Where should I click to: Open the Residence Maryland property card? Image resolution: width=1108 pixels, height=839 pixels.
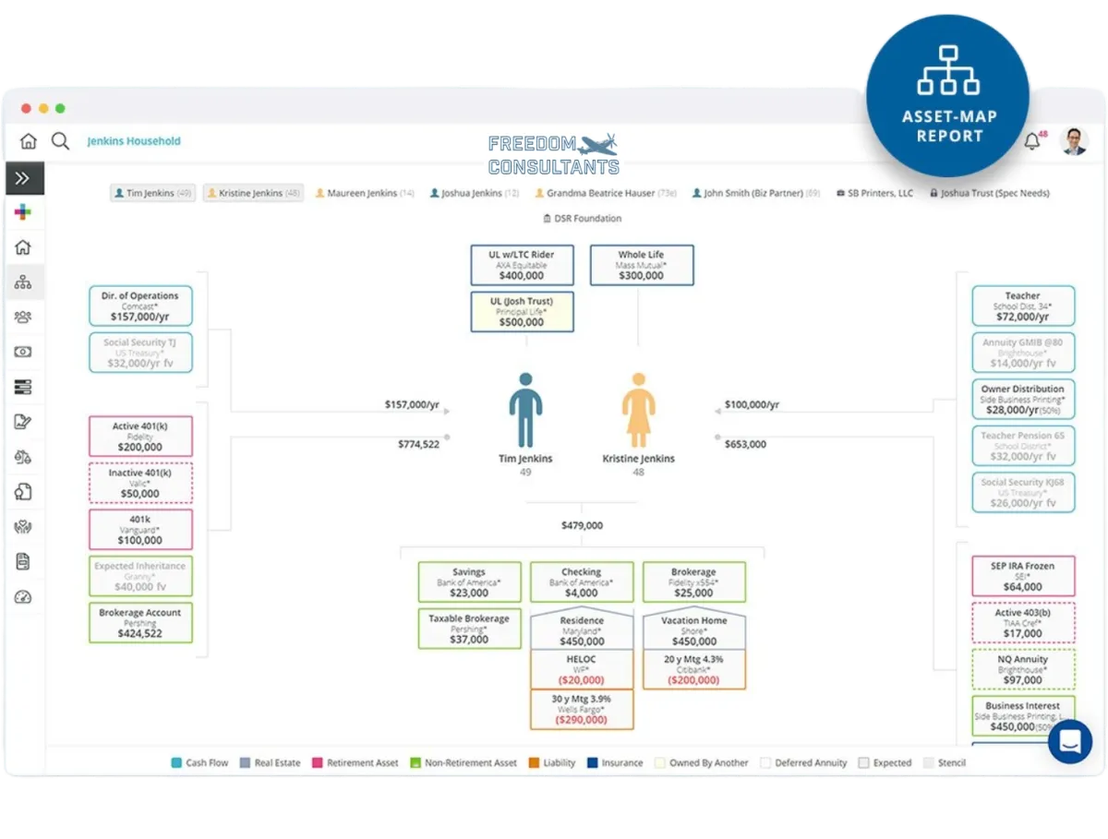pyautogui.click(x=582, y=629)
